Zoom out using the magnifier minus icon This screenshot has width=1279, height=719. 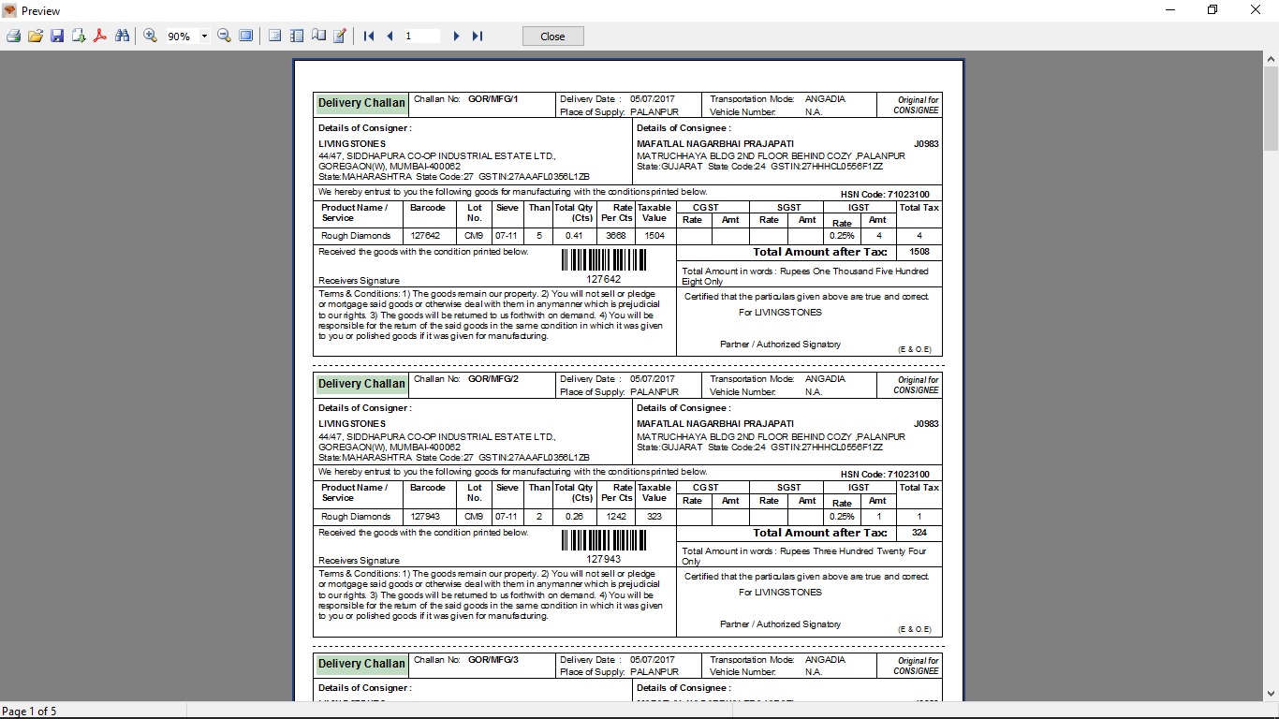tap(224, 36)
